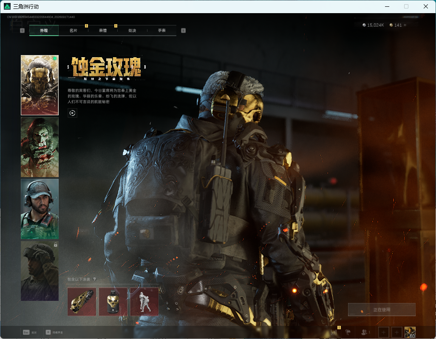
Task: Switch to the 处决 execution tab
Action: 132,31
